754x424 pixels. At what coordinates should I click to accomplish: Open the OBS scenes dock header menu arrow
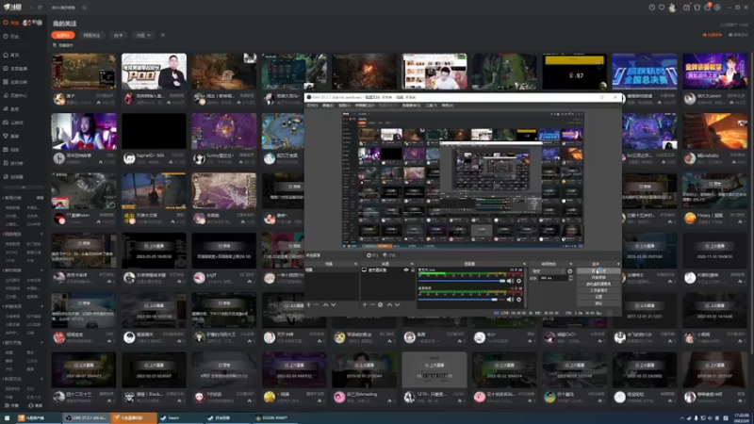[x=356, y=264]
